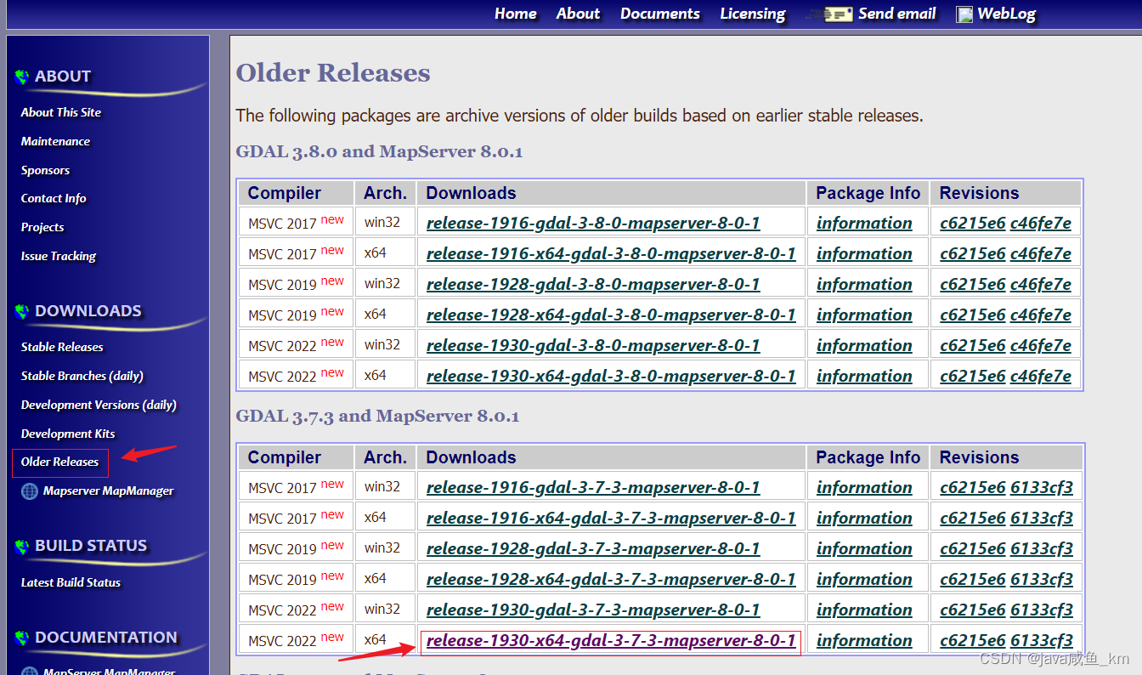1142x675 pixels.
Task: Download release-1928-gdal-3-7-3-mapserver-8-0-1
Action: tap(593, 548)
